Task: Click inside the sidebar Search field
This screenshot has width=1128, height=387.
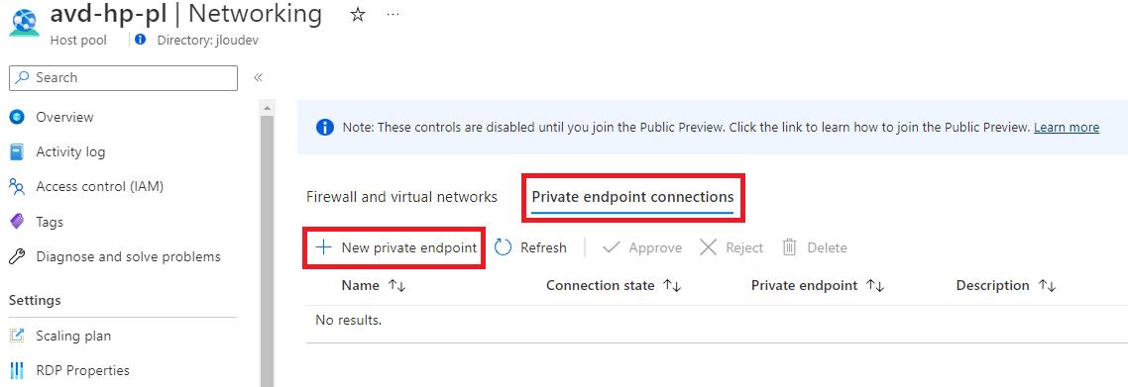Action: pos(123,77)
